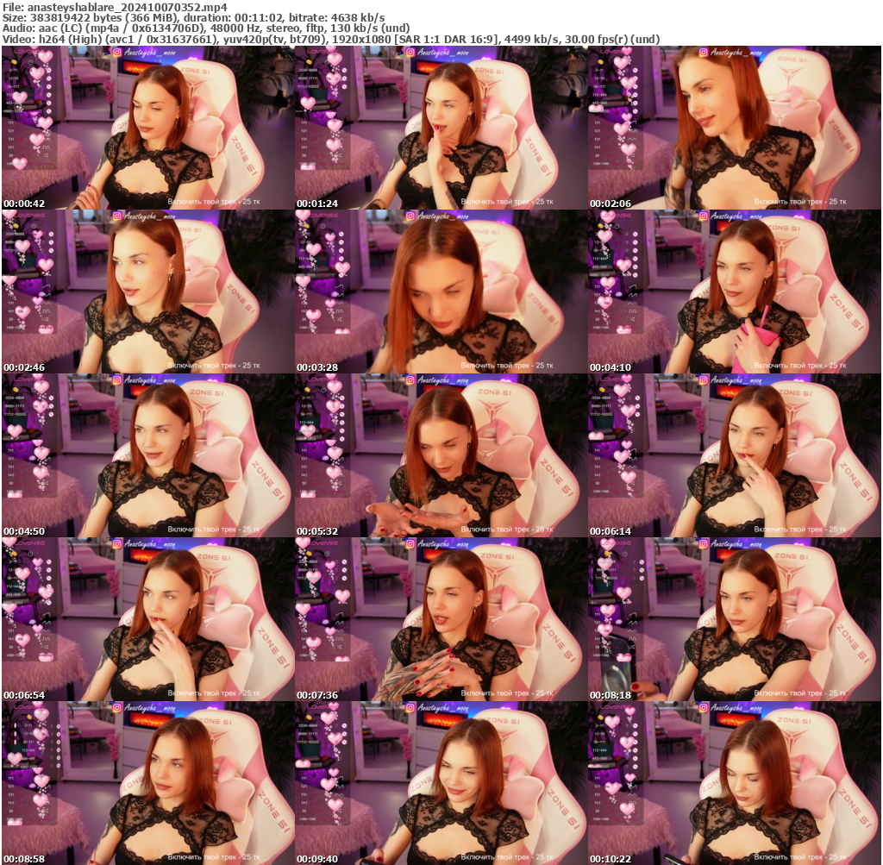Click the Instagram icon in the 00:10:22 frame
Screen dimensions: 883x865
[x=705, y=710]
